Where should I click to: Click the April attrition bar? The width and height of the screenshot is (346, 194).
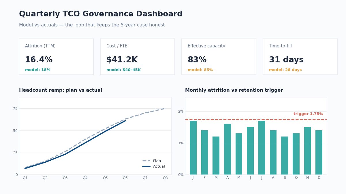coord(227,149)
